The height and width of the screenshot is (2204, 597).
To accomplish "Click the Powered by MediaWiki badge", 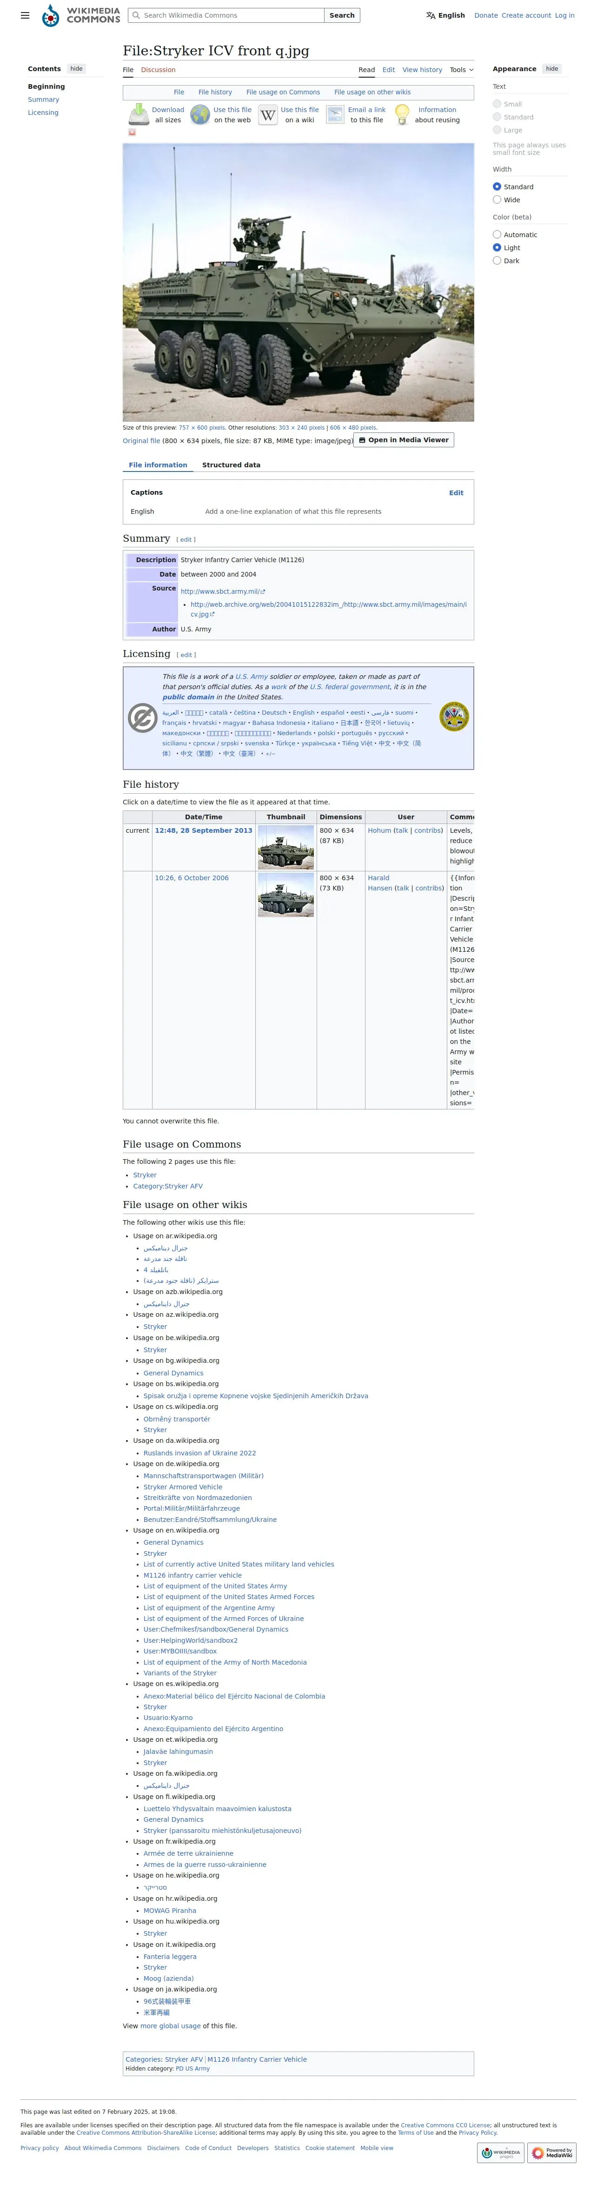I will point(552,2152).
